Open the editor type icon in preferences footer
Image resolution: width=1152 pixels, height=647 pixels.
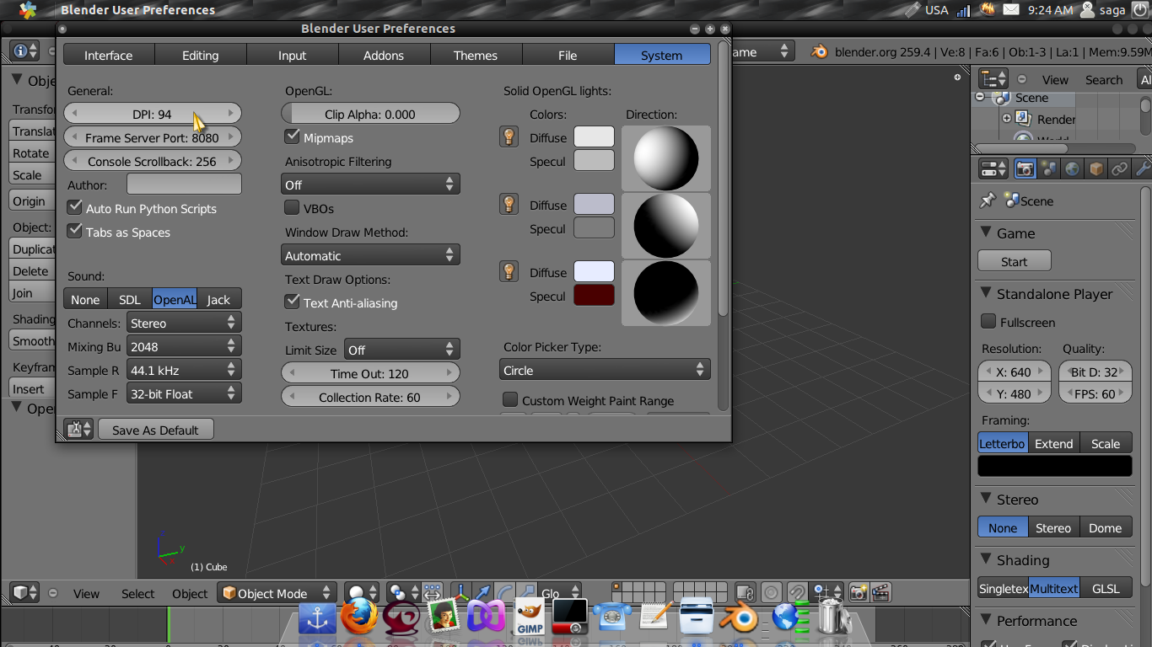(78, 429)
